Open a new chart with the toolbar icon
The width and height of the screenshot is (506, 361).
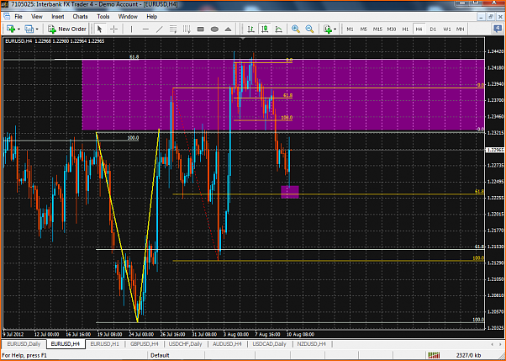click(11, 29)
